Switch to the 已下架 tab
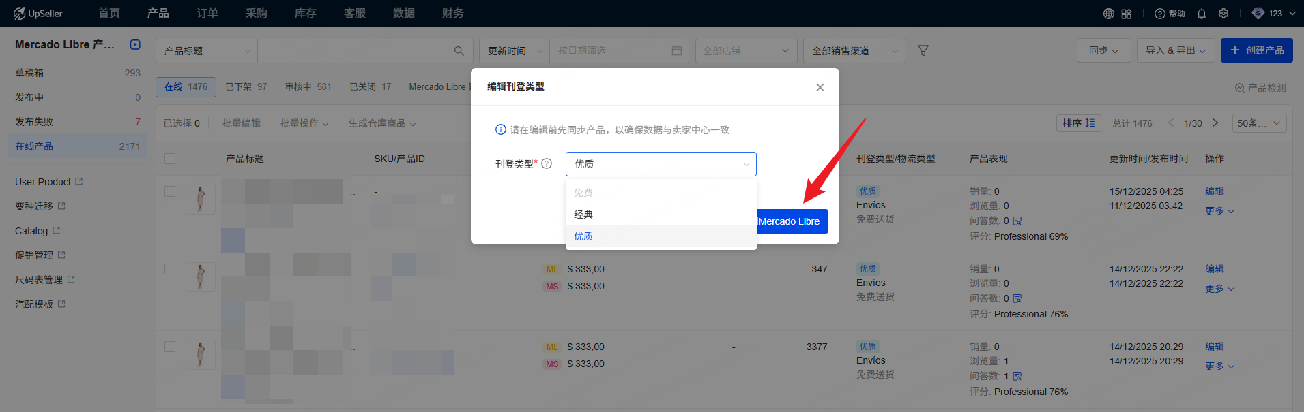Screen dimensions: 1304x412 pyautogui.click(x=246, y=86)
